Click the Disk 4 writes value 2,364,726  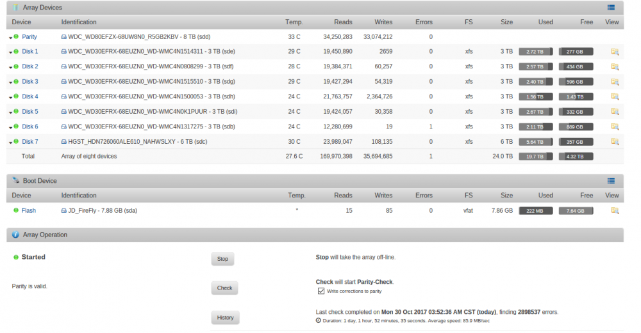coord(379,97)
